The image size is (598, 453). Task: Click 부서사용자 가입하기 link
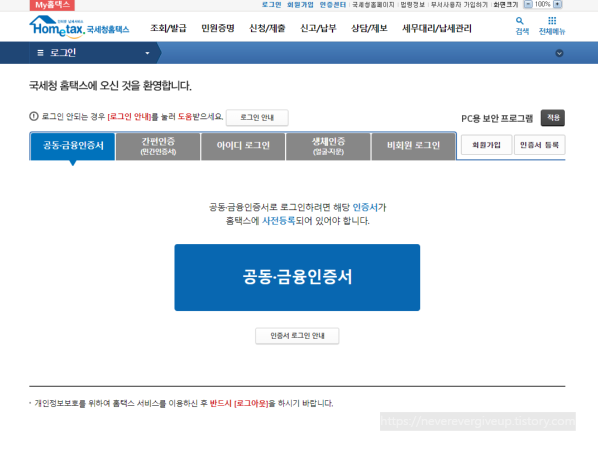click(459, 4)
